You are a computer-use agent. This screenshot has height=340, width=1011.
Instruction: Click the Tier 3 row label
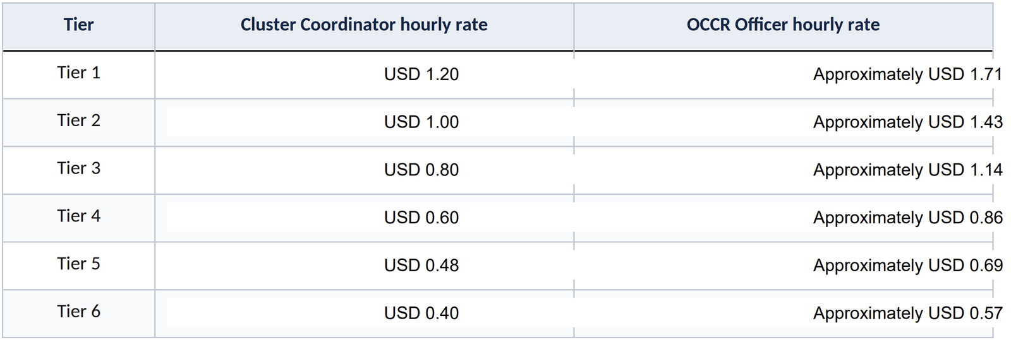pos(79,168)
